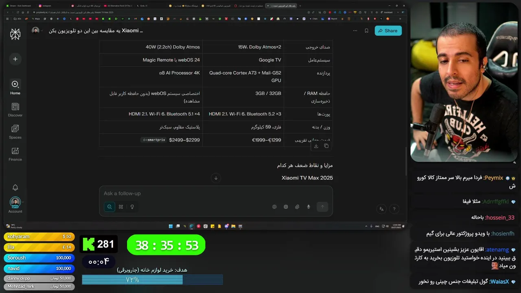
Task: Click the Perplexity logo in the sidebar
Action: click(15, 34)
